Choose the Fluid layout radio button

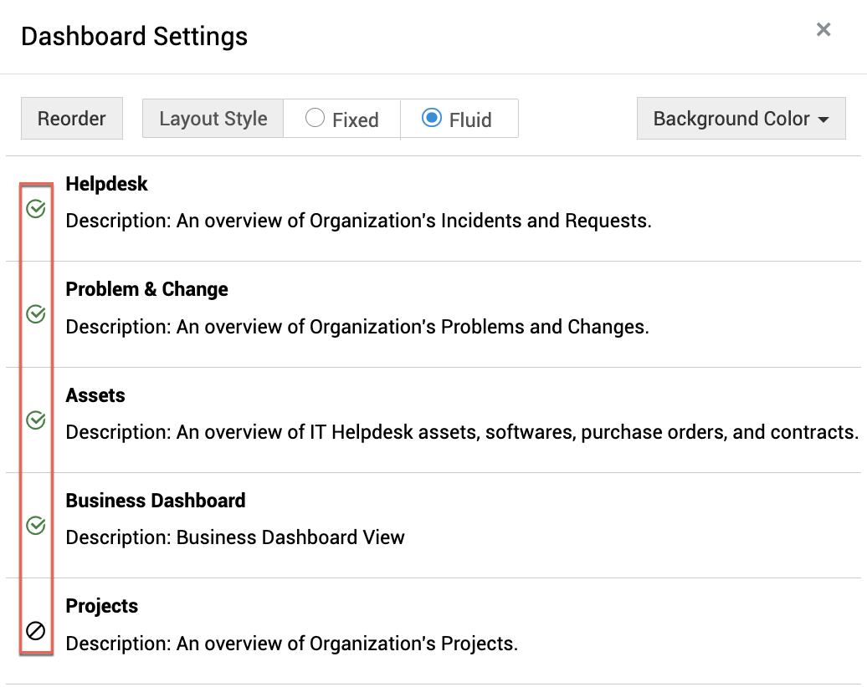pyautogui.click(x=432, y=119)
